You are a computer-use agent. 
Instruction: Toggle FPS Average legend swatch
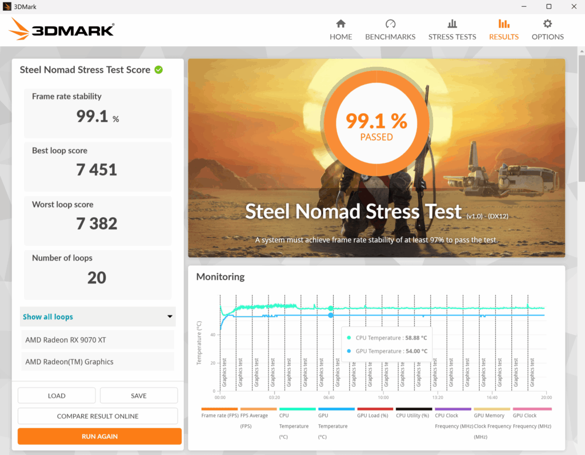pyautogui.click(x=258, y=409)
